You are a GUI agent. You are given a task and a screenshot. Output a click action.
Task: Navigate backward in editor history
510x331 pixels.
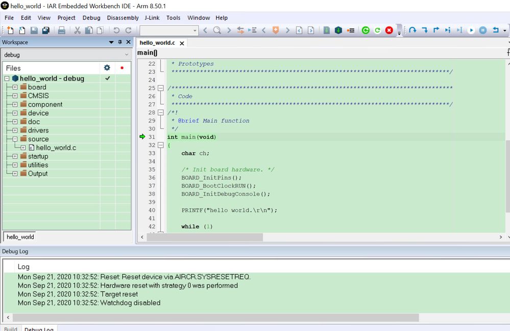(x=299, y=30)
